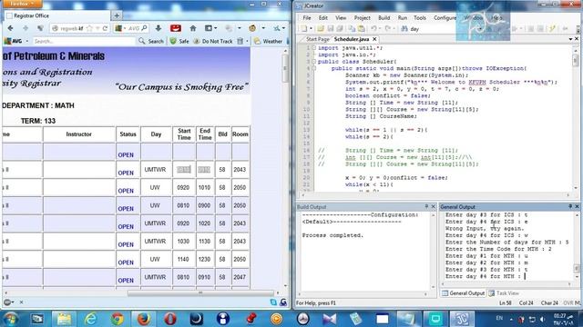583x327 pixels.
Task: Click the red smiley toolbar icon in Firefox
Action: point(176,28)
